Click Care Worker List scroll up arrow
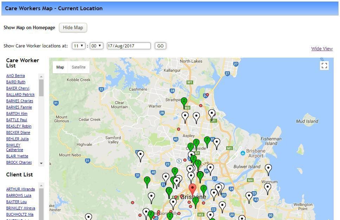The image size is (340, 220). click(41, 77)
